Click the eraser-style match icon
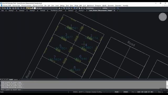Image resolution: width=168 pixels, height=95 pixels. pos(77,8)
